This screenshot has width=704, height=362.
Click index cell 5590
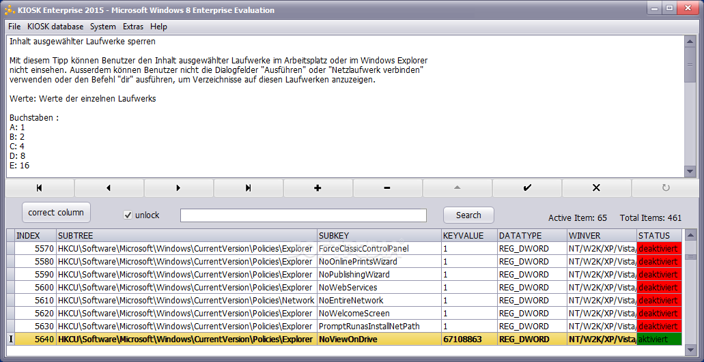[36, 274]
